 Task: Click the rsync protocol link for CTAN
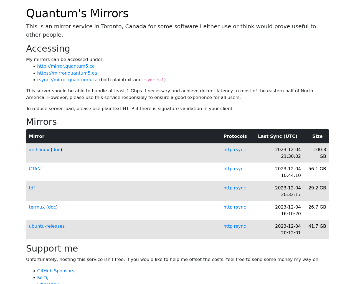(x=240, y=169)
